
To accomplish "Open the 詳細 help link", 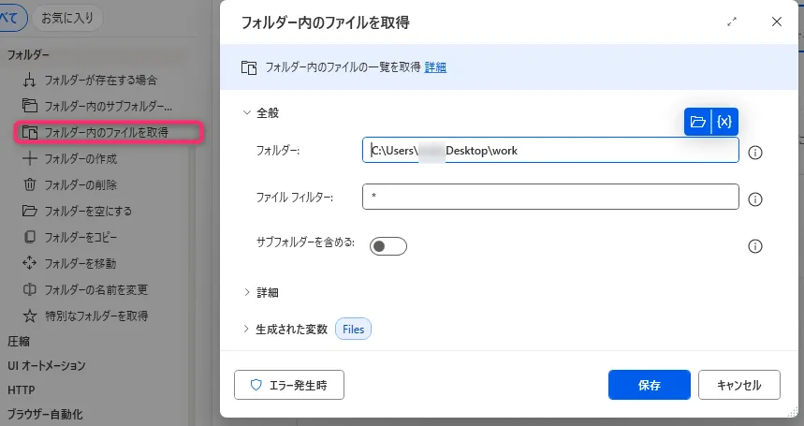I will click(x=435, y=67).
